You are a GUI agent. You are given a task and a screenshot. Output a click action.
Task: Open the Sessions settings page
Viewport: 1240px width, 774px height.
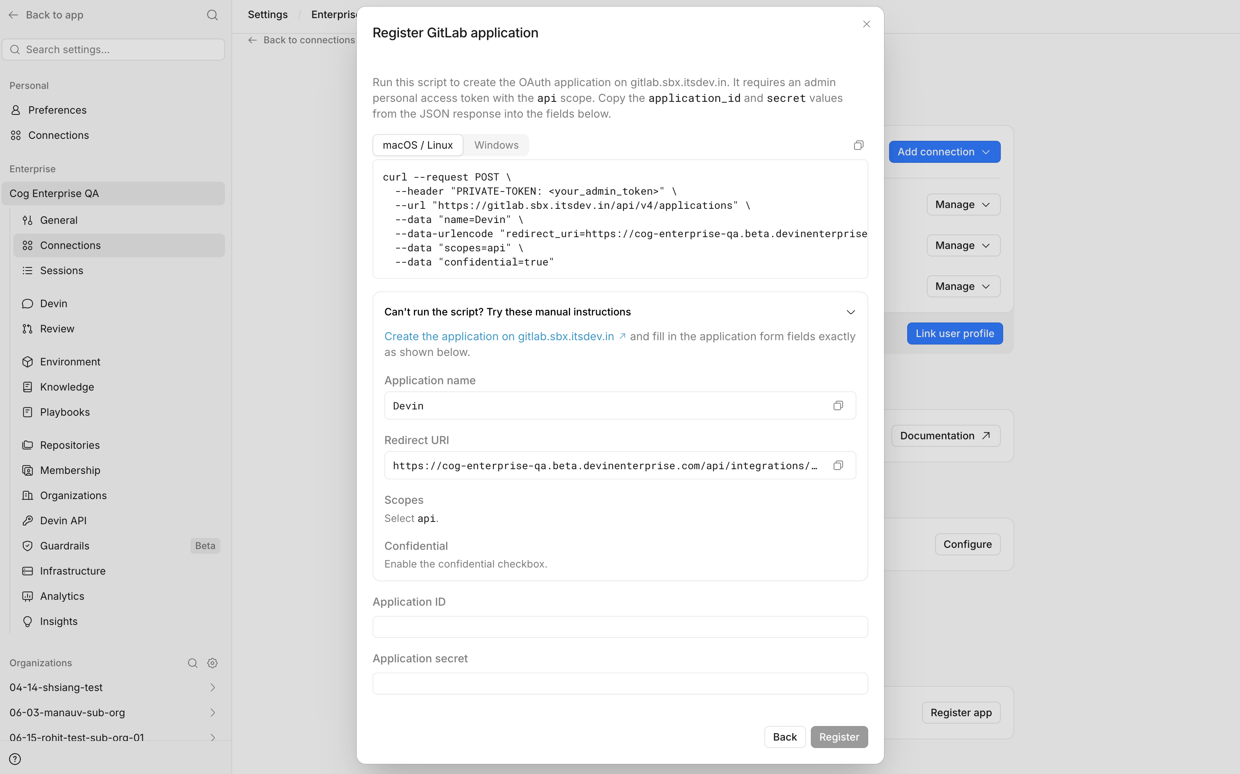[x=119, y=270]
